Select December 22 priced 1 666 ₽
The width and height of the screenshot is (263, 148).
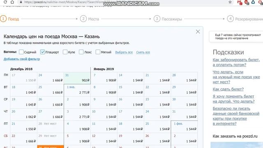click(x=24, y=139)
